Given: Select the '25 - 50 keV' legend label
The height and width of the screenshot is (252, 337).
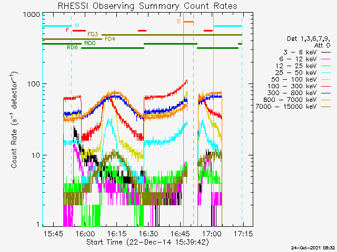Looking at the screenshot, I should [x=296, y=72].
